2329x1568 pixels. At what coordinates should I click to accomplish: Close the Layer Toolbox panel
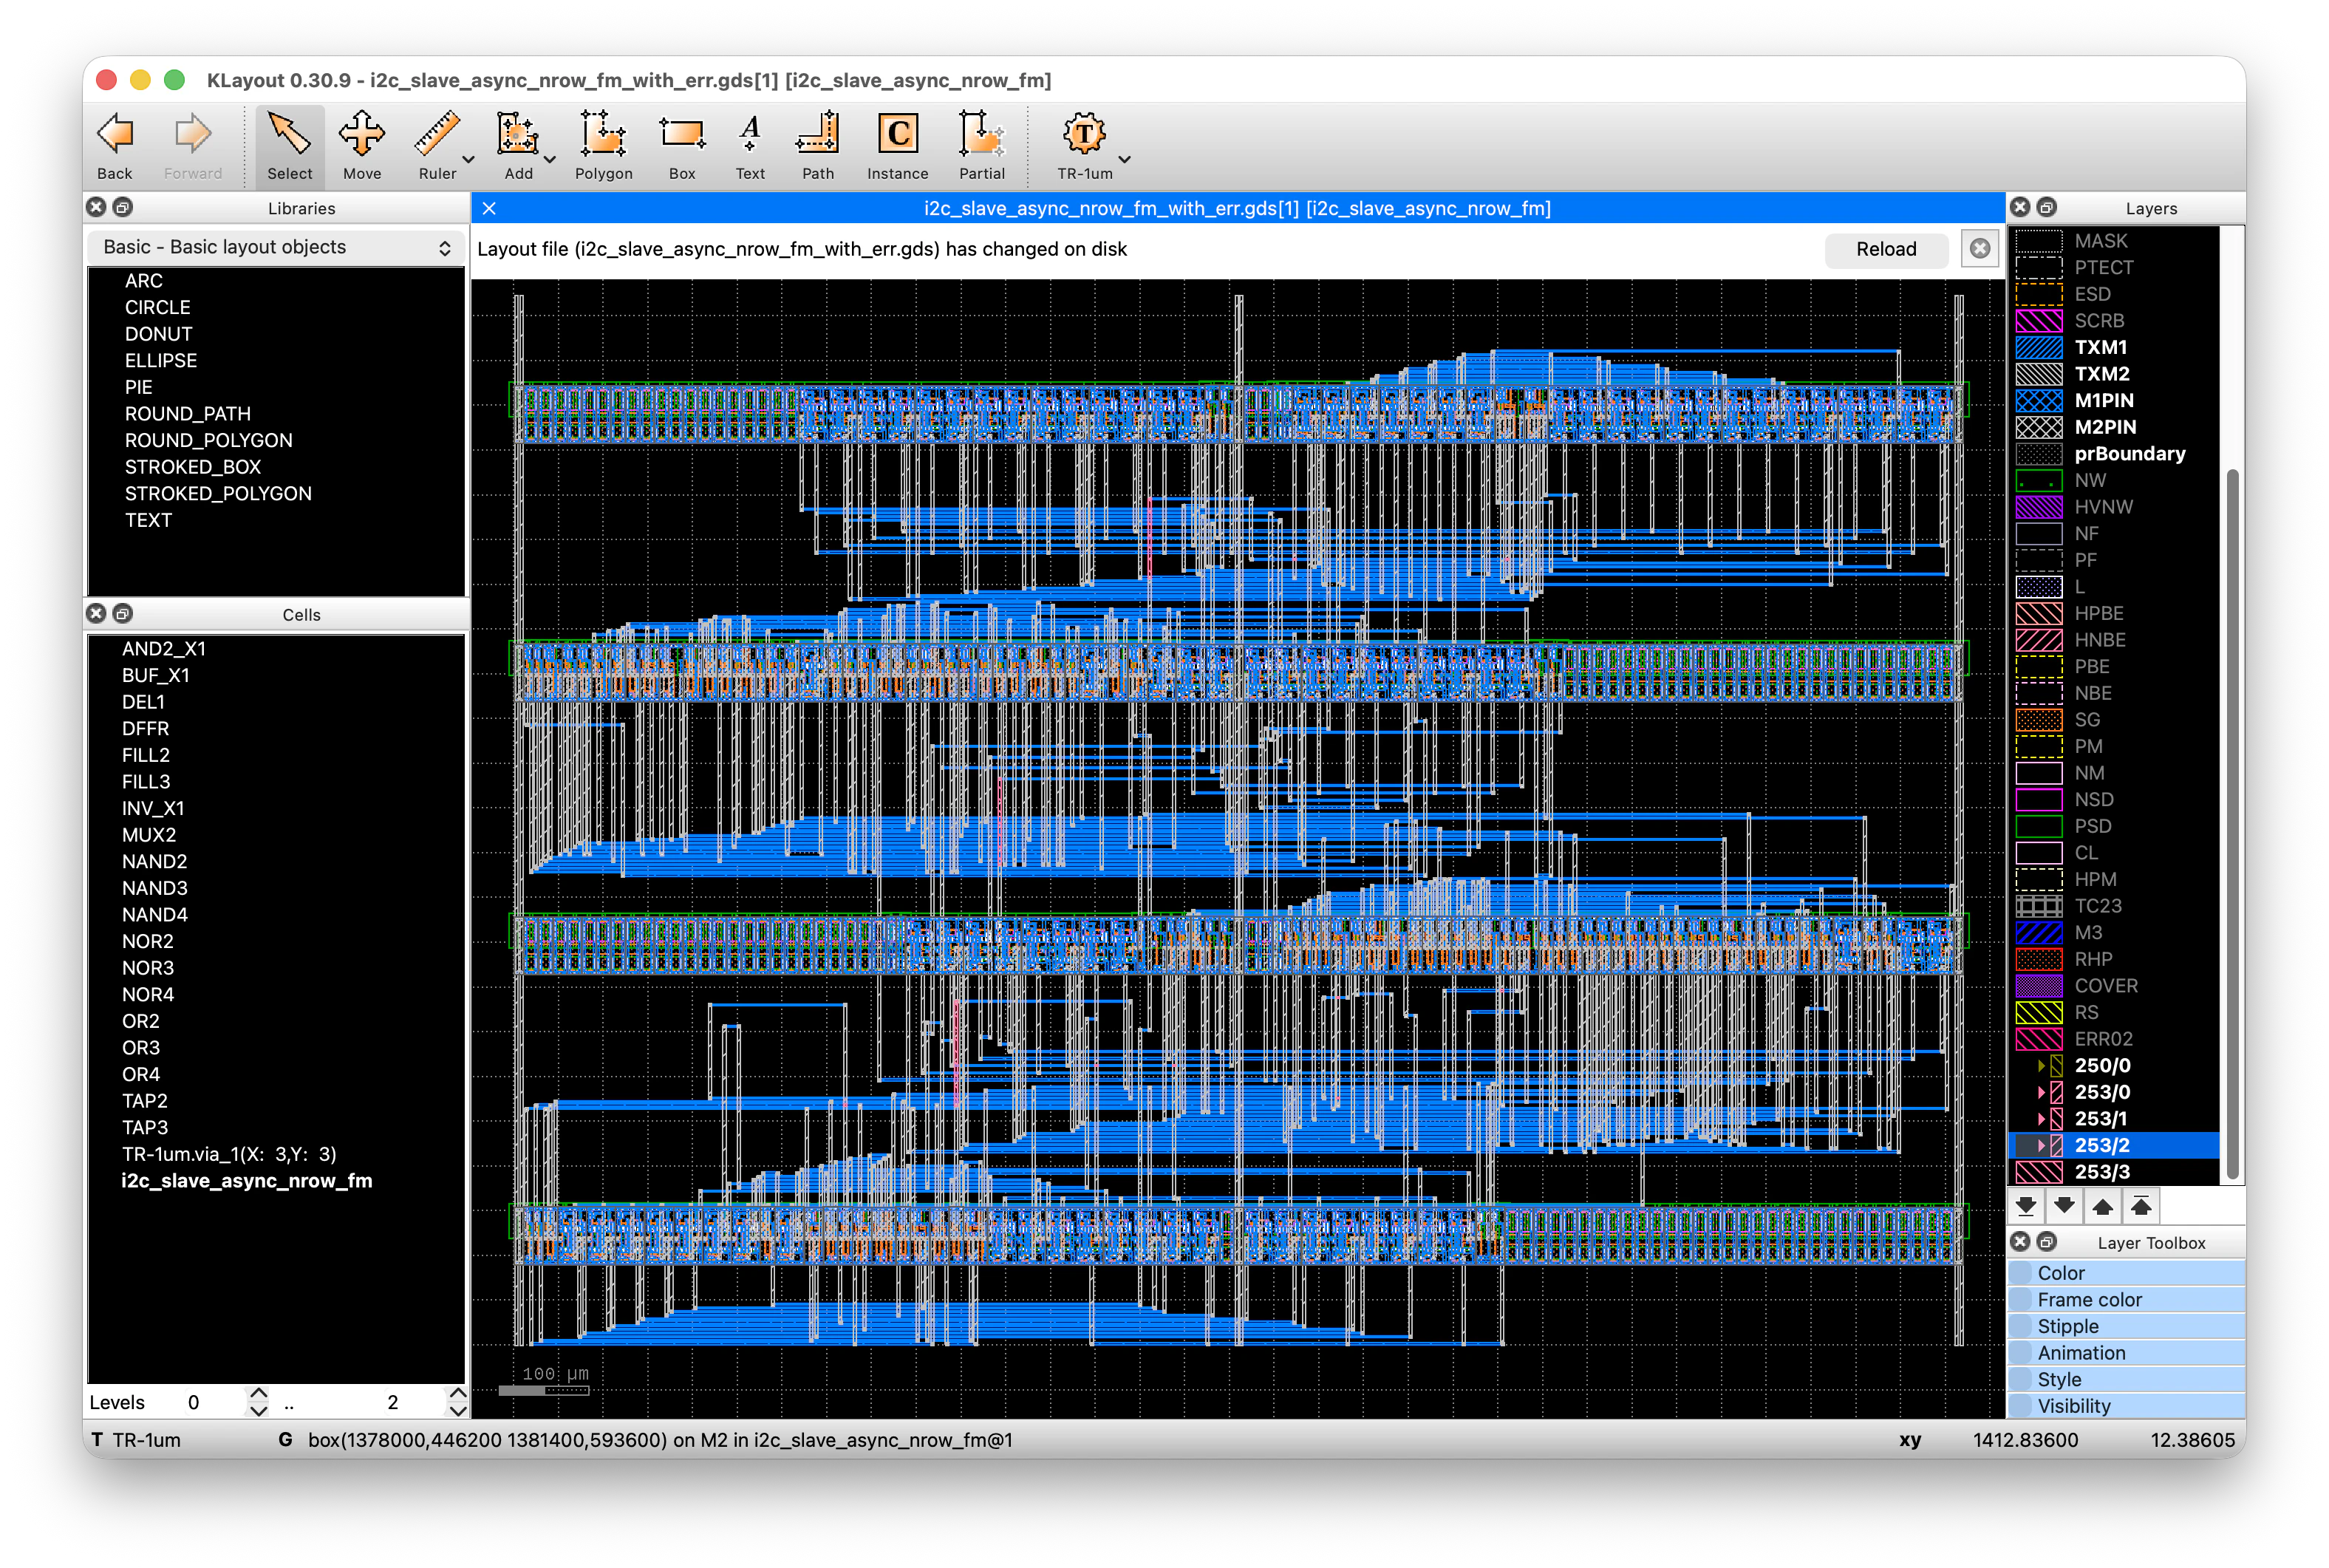2020,1241
